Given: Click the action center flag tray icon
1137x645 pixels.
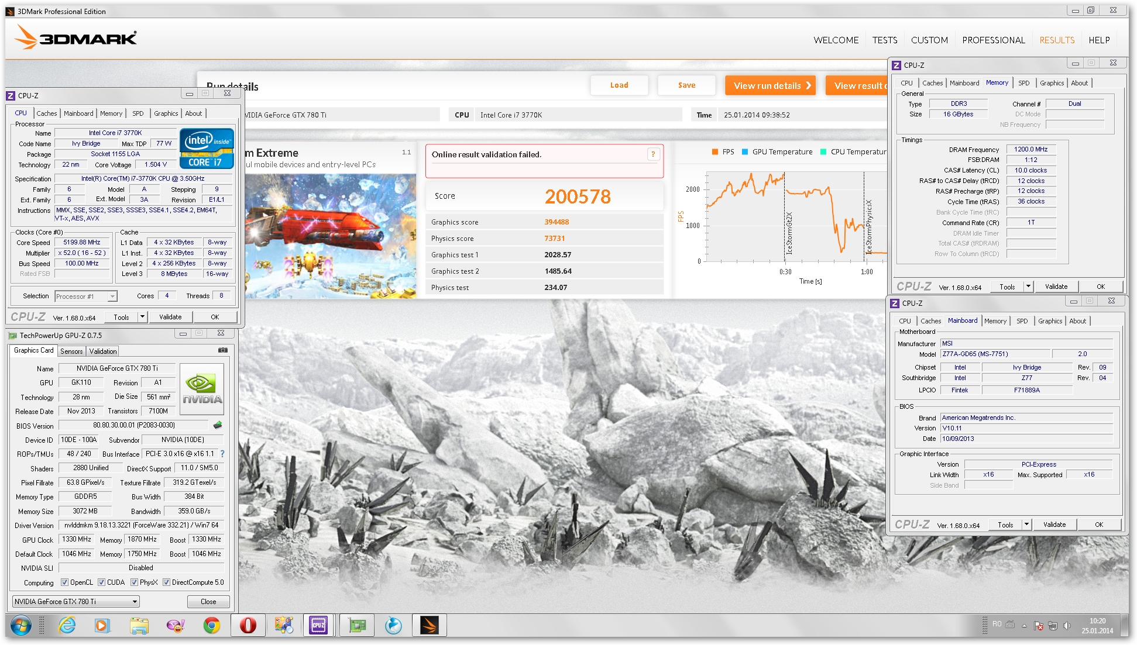Looking at the screenshot, I should click(1038, 626).
